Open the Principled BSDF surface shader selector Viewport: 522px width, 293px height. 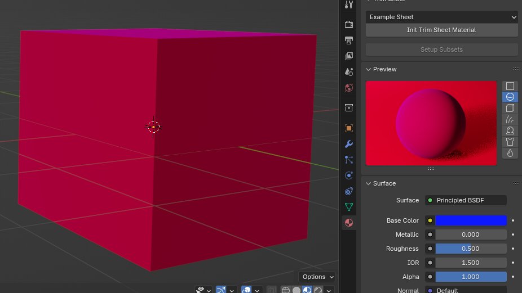pyautogui.click(x=466, y=200)
